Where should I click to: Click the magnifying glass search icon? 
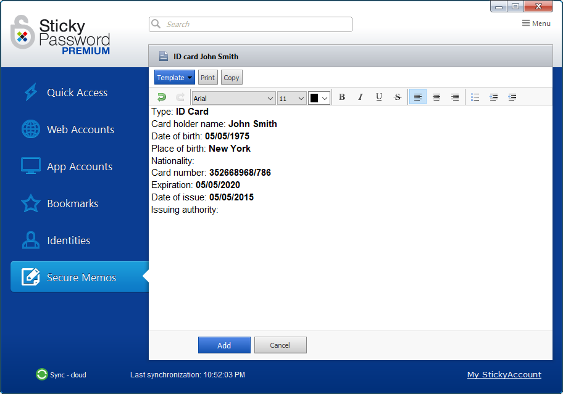click(156, 24)
